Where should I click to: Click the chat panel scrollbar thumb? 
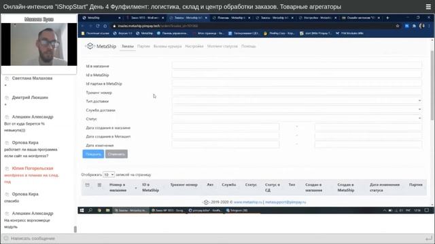point(75,229)
